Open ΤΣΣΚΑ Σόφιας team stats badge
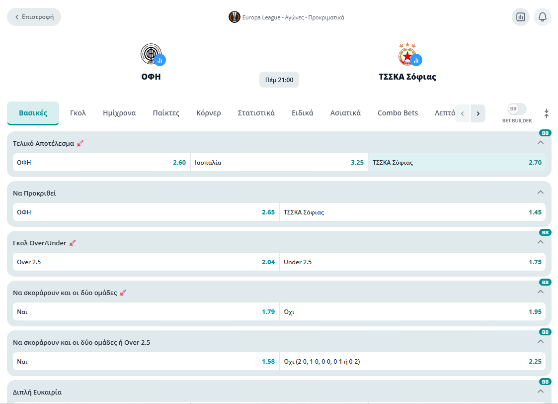 (x=416, y=60)
